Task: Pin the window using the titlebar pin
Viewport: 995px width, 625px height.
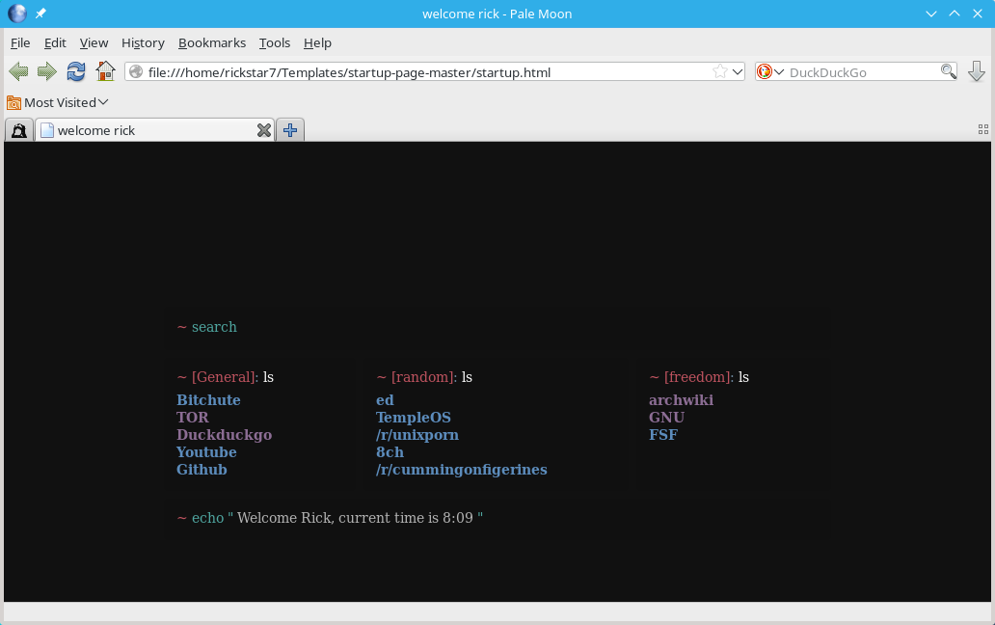Action: [x=40, y=14]
